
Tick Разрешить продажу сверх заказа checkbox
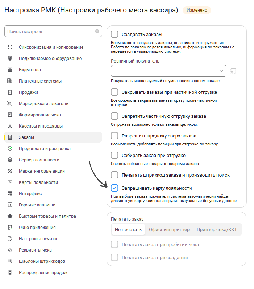pyautogui.click(x=114, y=136)
